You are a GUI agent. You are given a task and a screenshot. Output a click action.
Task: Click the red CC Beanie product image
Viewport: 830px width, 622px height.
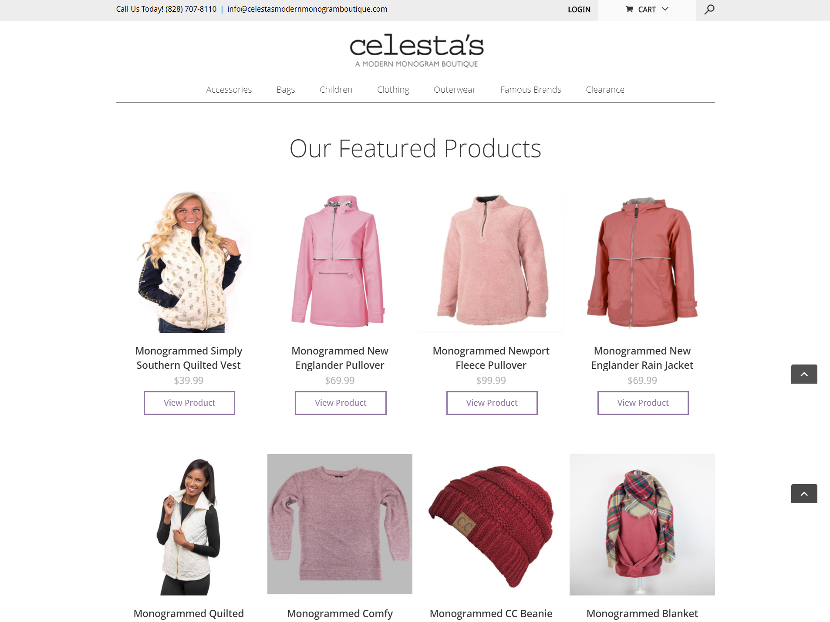point(491,525)
